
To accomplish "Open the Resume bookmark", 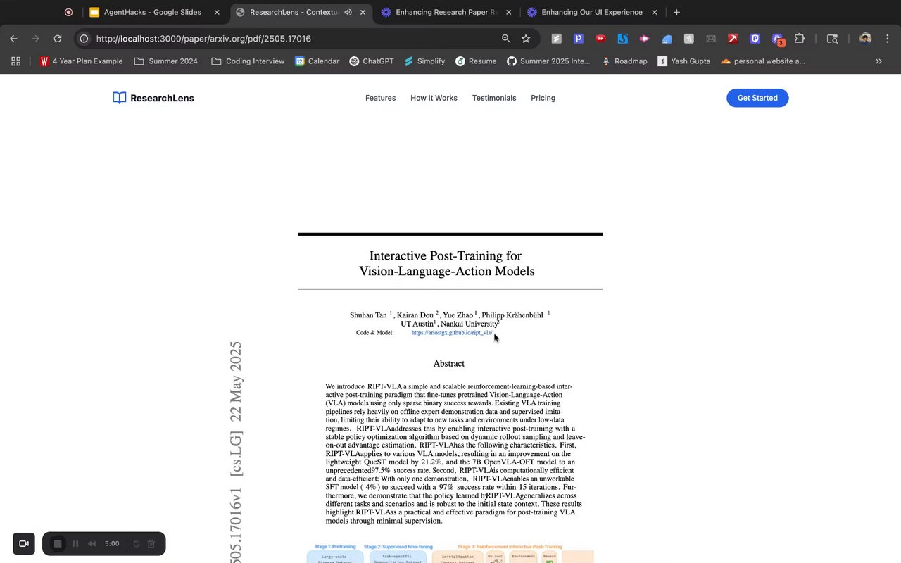I will click(476, 61).
